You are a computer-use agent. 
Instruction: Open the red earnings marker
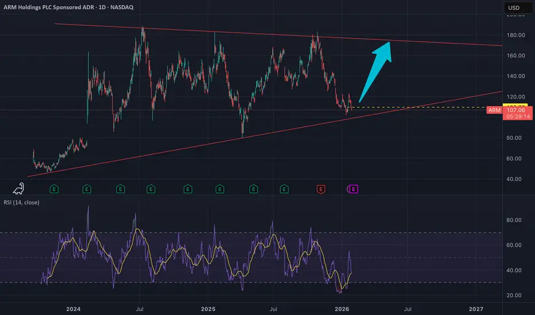point(321,189)
